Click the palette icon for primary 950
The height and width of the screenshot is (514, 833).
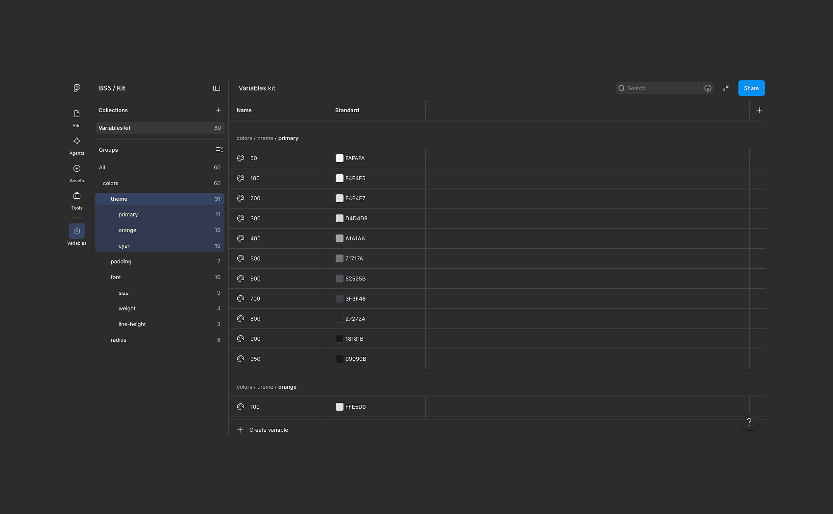pyautogui.click(x=241, y=359)
